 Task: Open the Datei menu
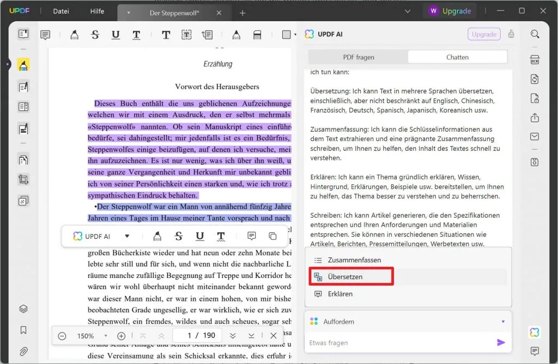pyautogui.click(x=60, y=10)
